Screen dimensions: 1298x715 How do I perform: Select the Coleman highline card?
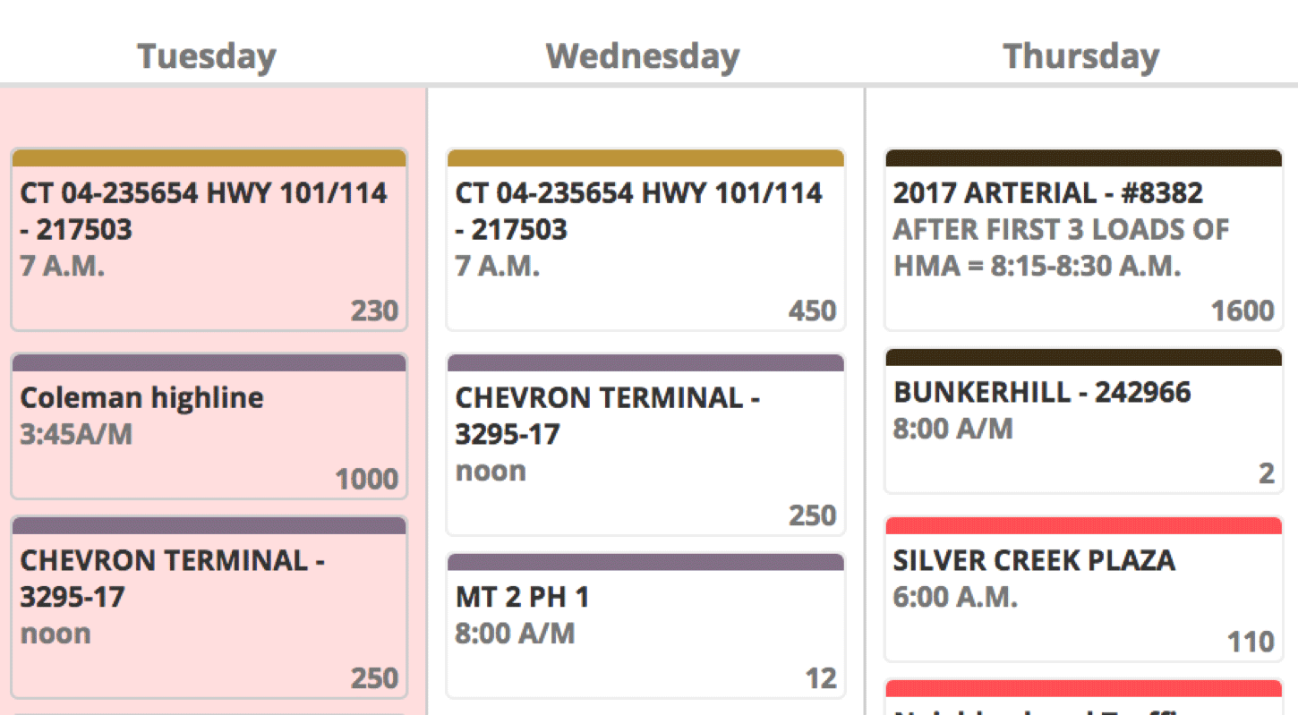click(209, 426)
